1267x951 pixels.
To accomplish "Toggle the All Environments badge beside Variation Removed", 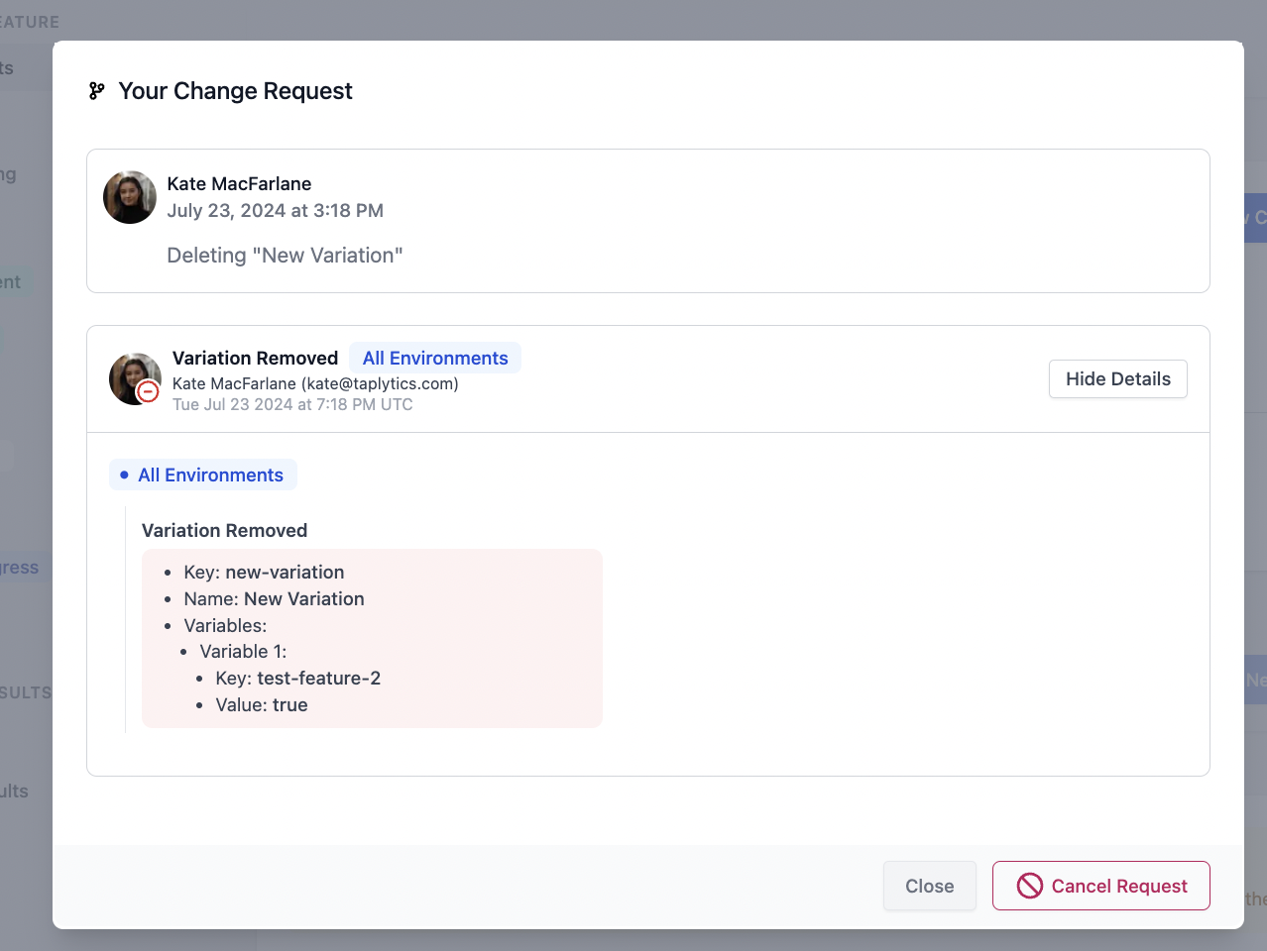I will pyautogui.click(x=434, y=358).
